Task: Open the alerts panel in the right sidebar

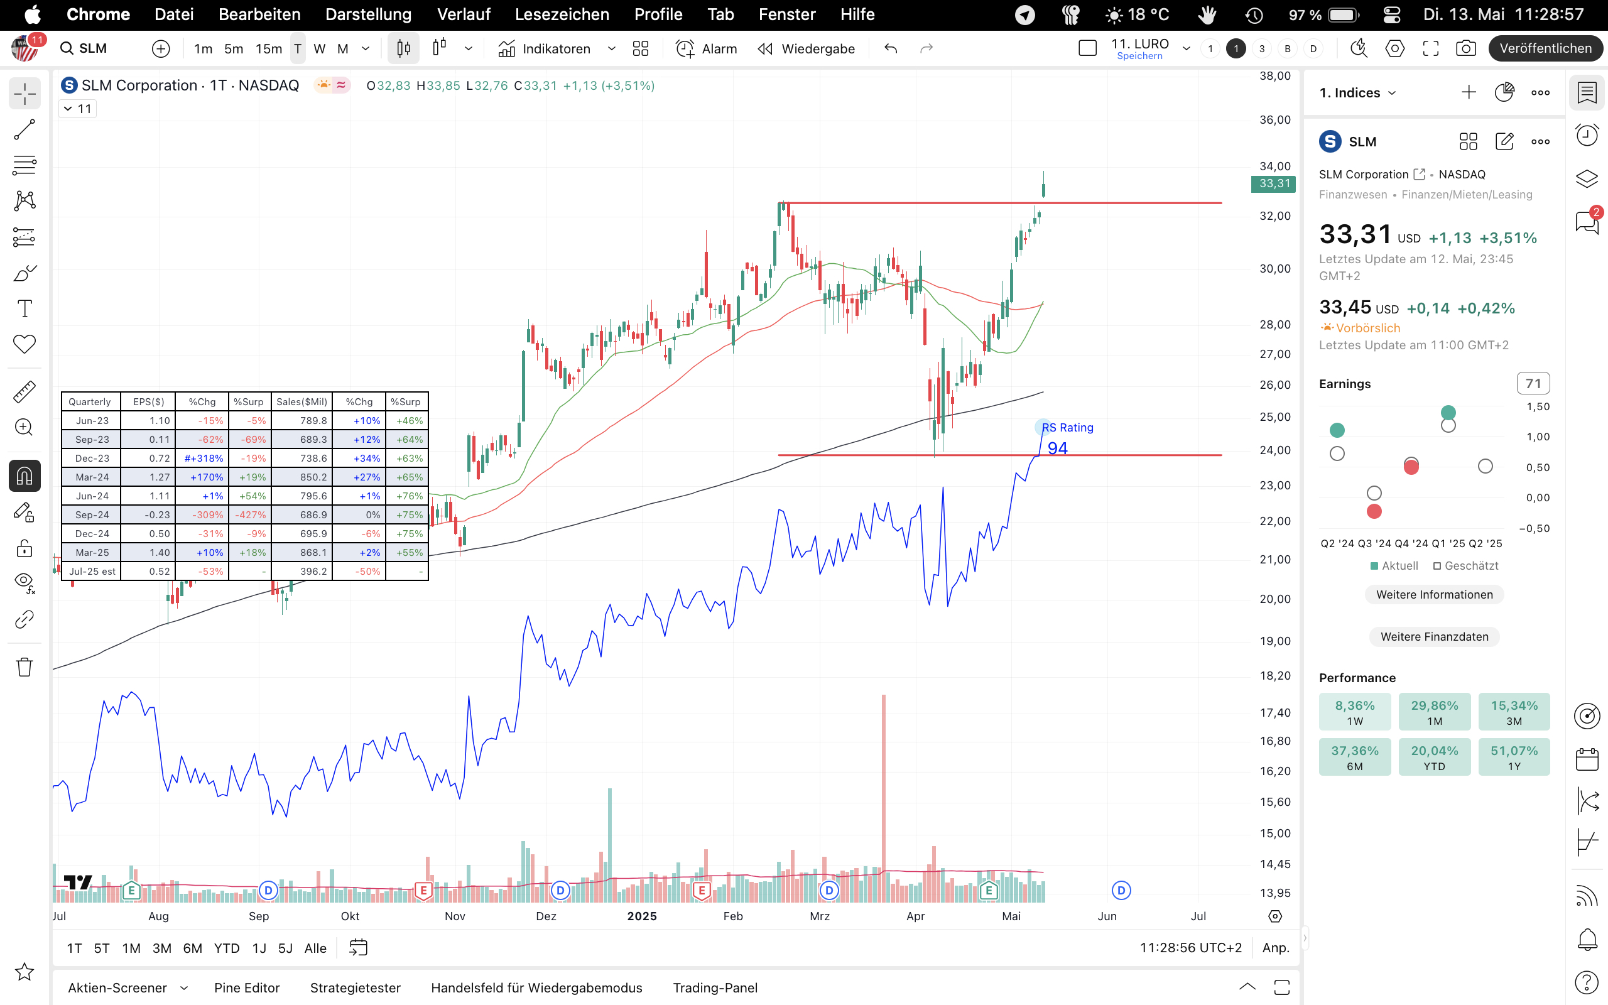Action: 1587,136
